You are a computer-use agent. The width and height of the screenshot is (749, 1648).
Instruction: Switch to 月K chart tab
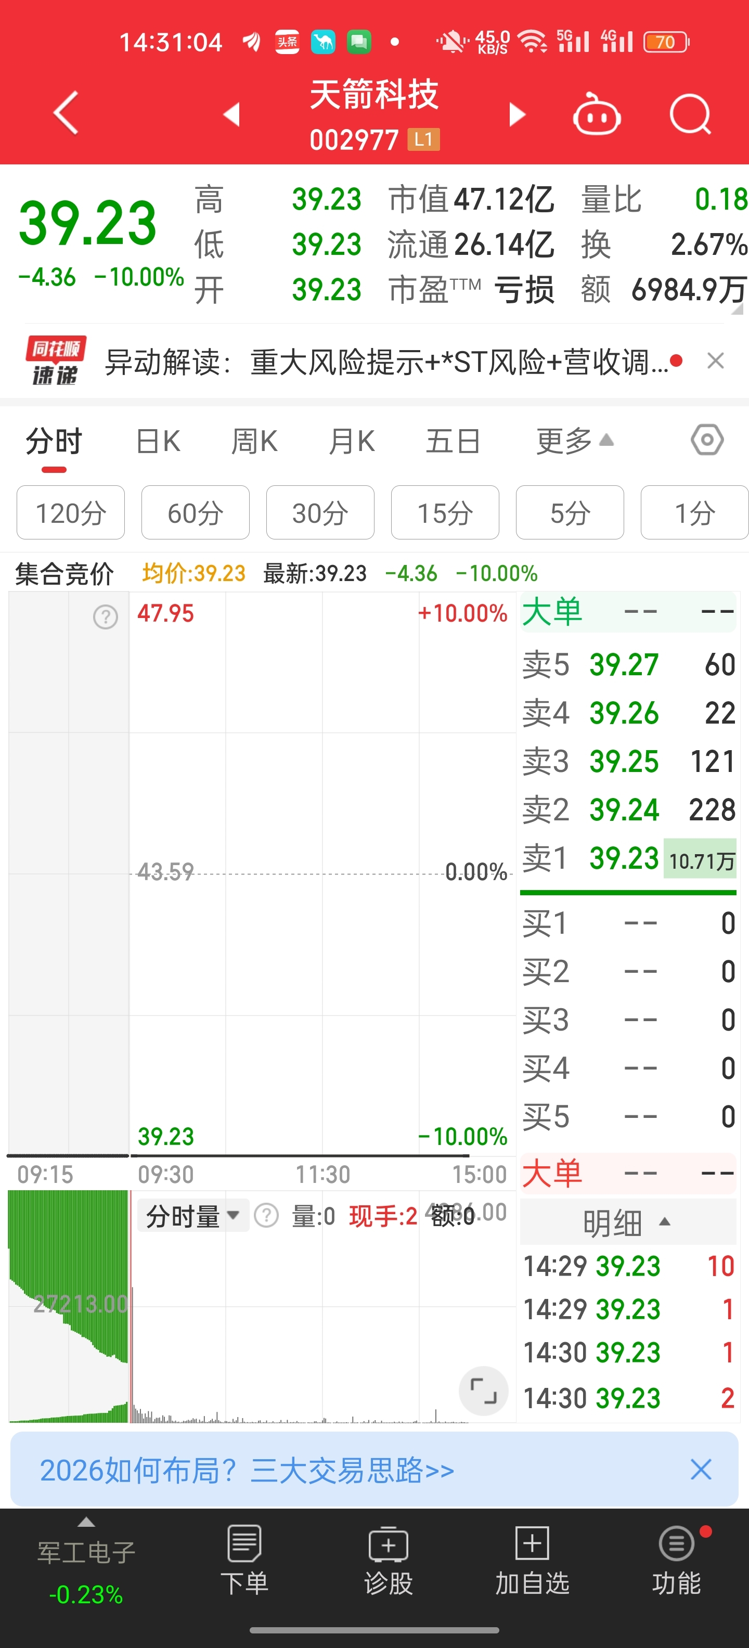coord(351,442)
